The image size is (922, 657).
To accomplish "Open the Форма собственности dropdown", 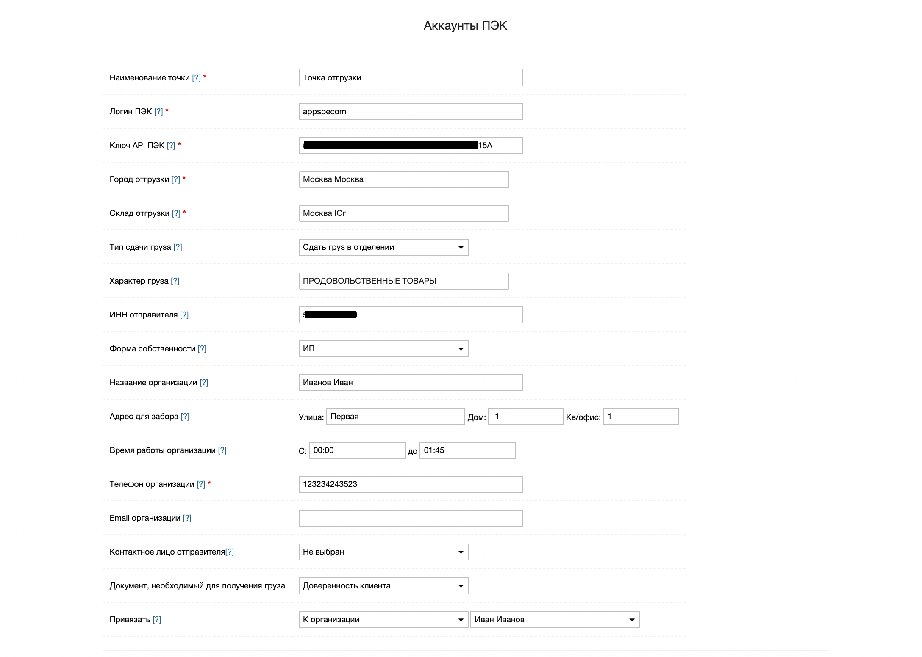I will (x=383, y=349).
